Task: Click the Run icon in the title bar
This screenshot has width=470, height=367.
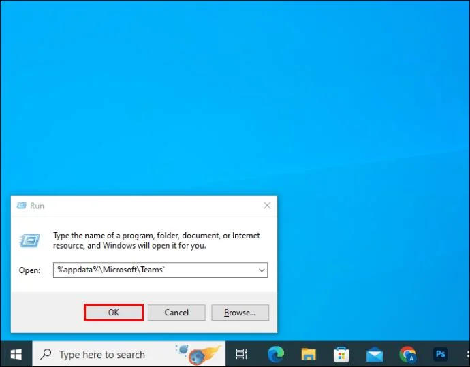Action: [x=21, y=206]
